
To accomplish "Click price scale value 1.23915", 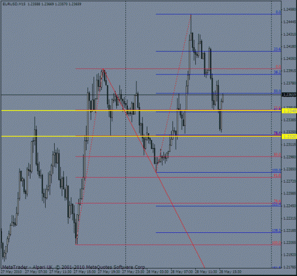I will [290, 71].
